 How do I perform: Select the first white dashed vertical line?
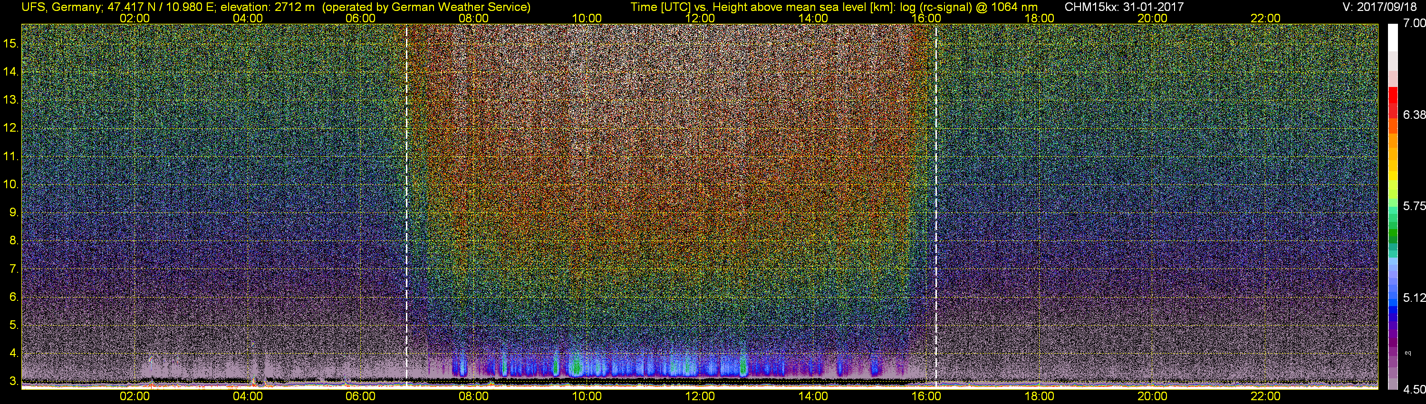point(407,206)
